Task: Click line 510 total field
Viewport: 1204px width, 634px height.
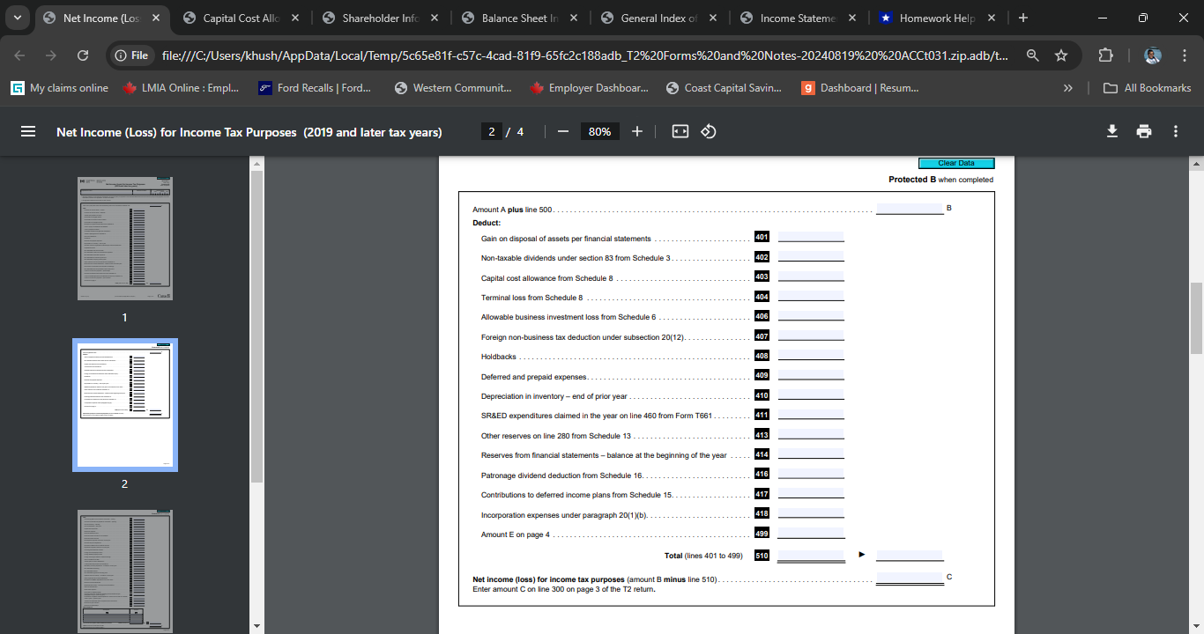Action: tap(811, 555)
